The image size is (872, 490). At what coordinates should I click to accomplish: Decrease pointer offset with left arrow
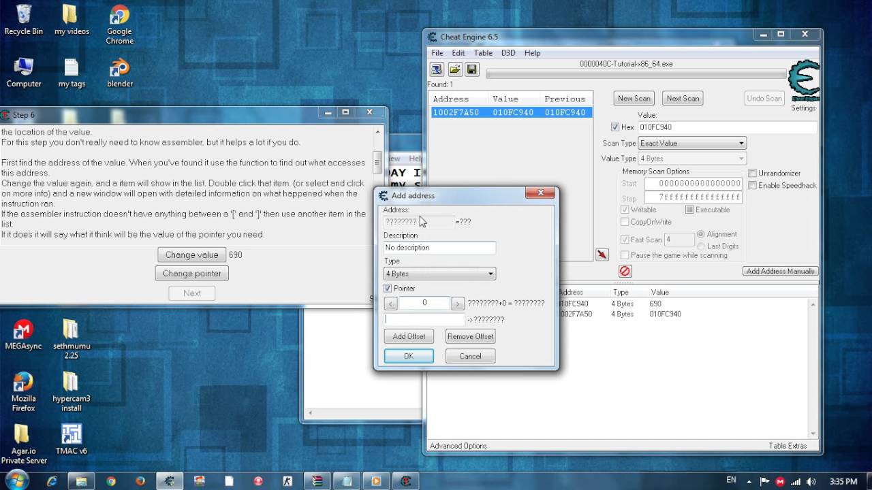pos(390,304)
